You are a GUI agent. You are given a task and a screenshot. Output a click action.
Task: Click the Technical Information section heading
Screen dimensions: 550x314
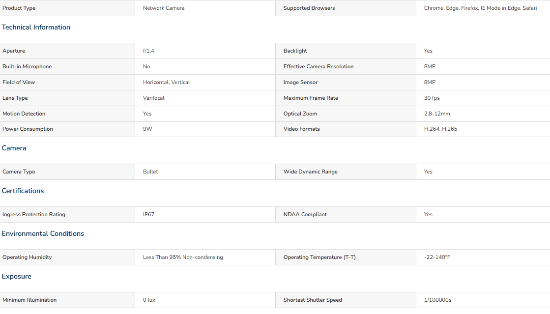(x=36, y=28)
